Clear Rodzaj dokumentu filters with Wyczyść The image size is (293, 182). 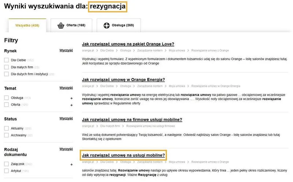pos(66,149)
